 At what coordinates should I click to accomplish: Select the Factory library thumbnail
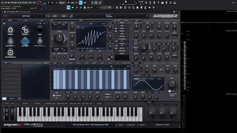(10, 30)
